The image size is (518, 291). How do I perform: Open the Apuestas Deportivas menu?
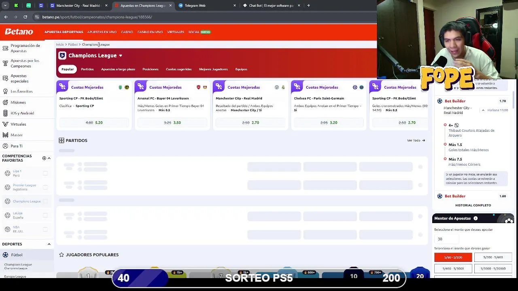64,32
